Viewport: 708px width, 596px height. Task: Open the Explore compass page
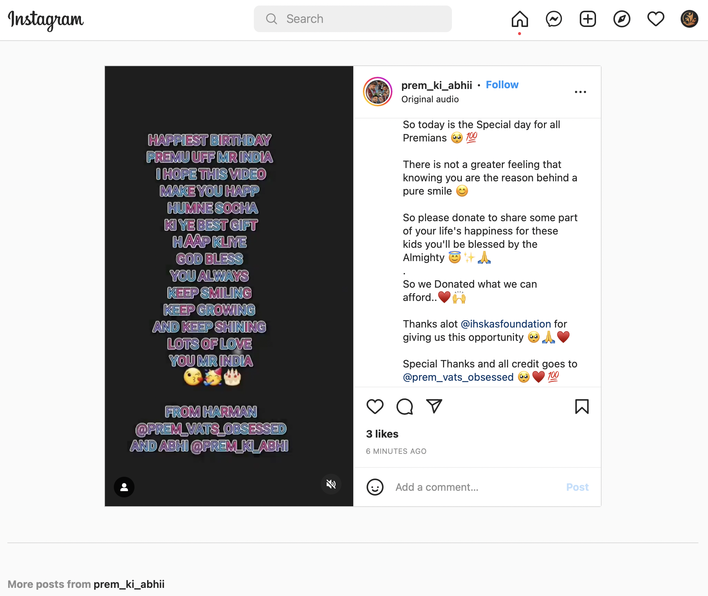622,19
